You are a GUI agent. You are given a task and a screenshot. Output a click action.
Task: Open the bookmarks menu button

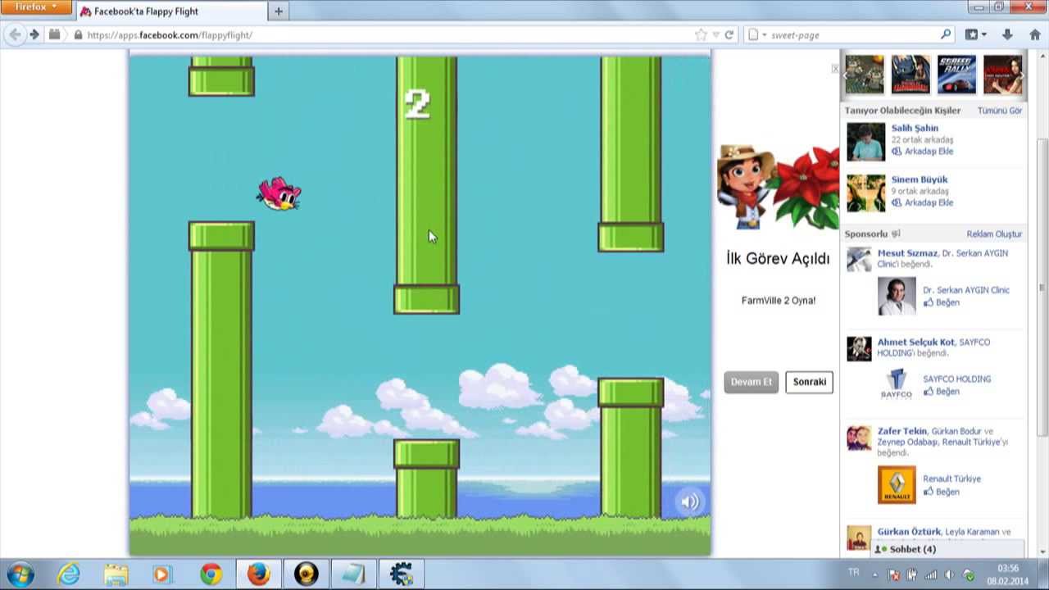tap(976, 35)
